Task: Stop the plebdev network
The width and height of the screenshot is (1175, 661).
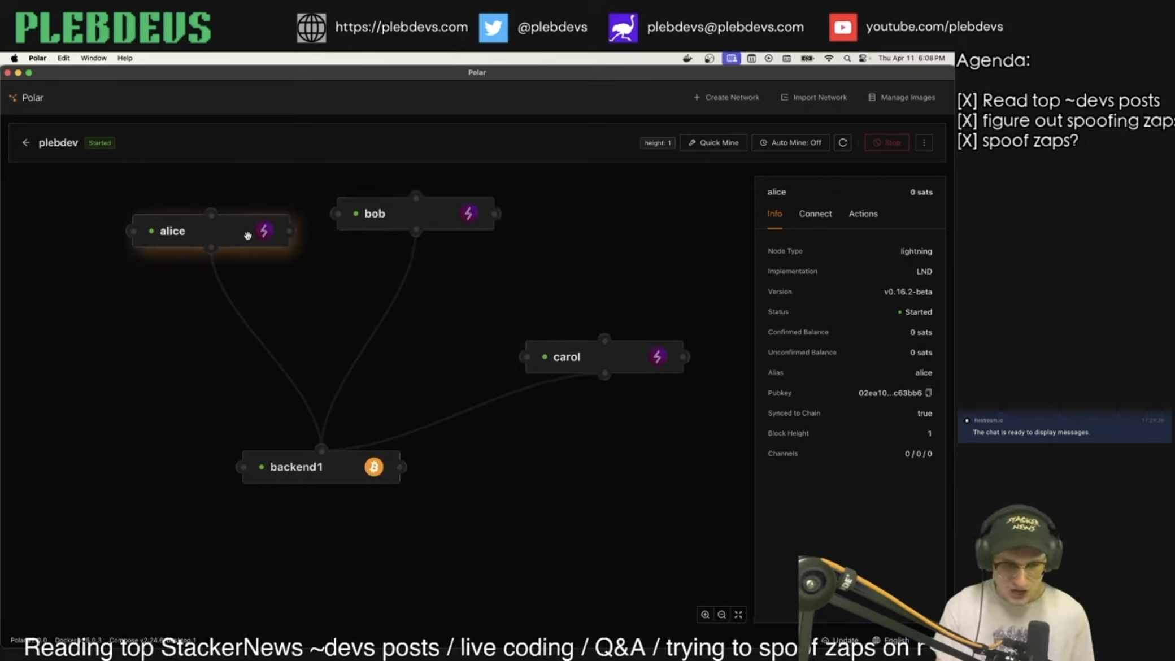Action: coord(886,143)
